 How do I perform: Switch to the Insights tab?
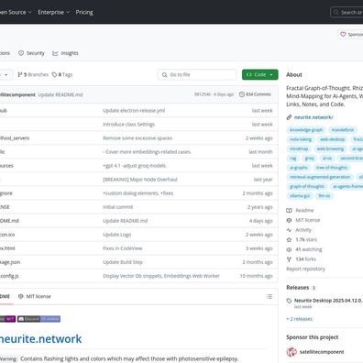click(65, 53)
